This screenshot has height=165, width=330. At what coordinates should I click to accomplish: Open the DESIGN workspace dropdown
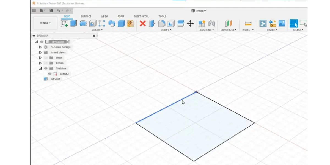point(45,23)
